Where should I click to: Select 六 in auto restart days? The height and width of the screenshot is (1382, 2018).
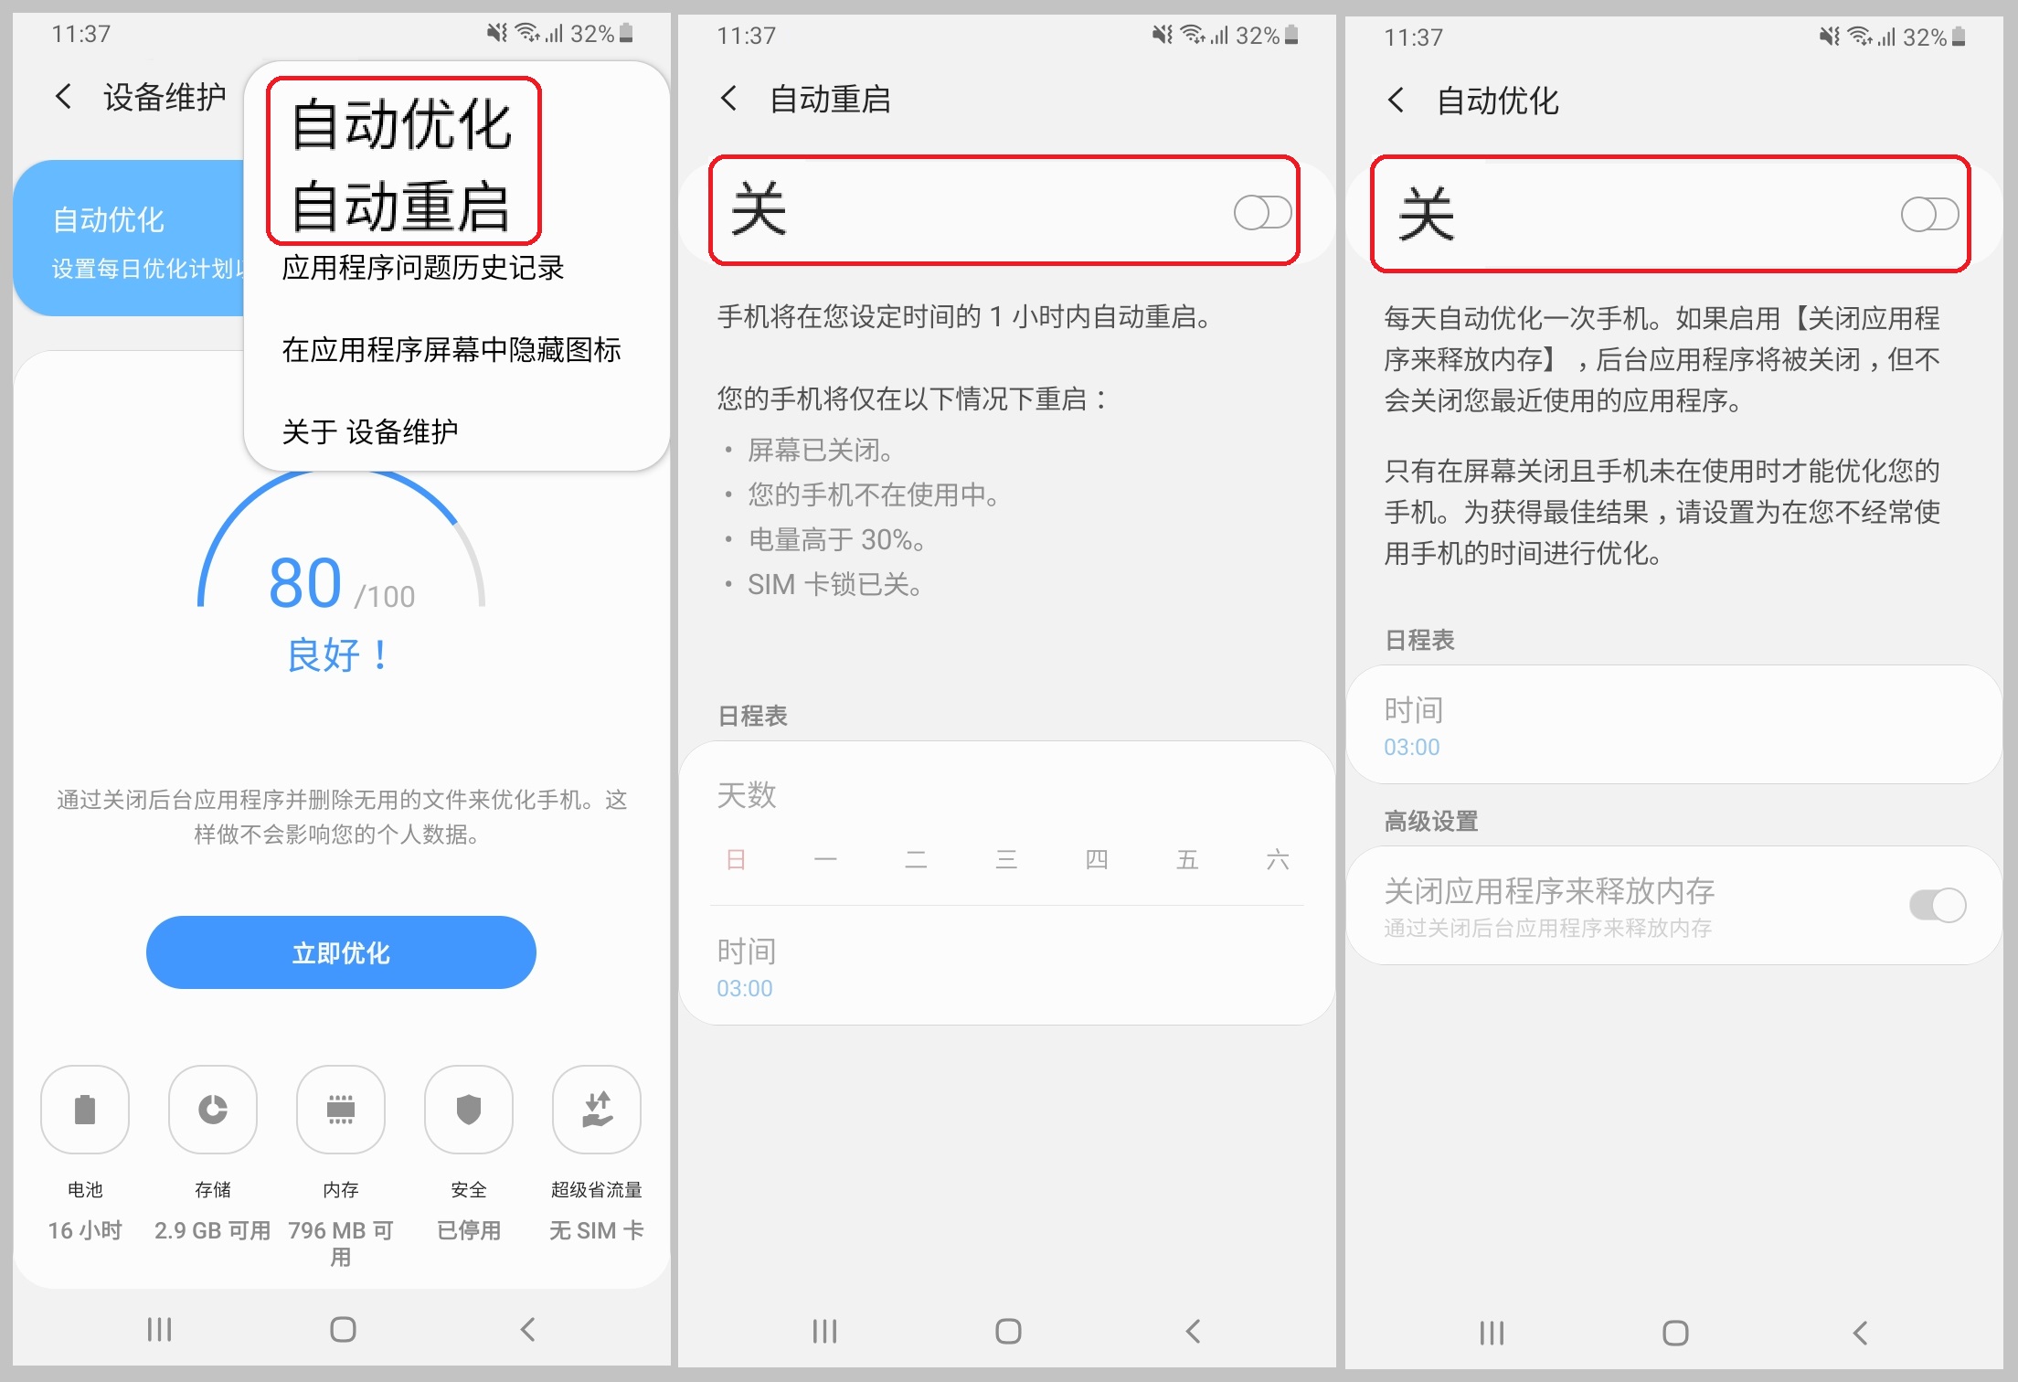(1278, 859)
